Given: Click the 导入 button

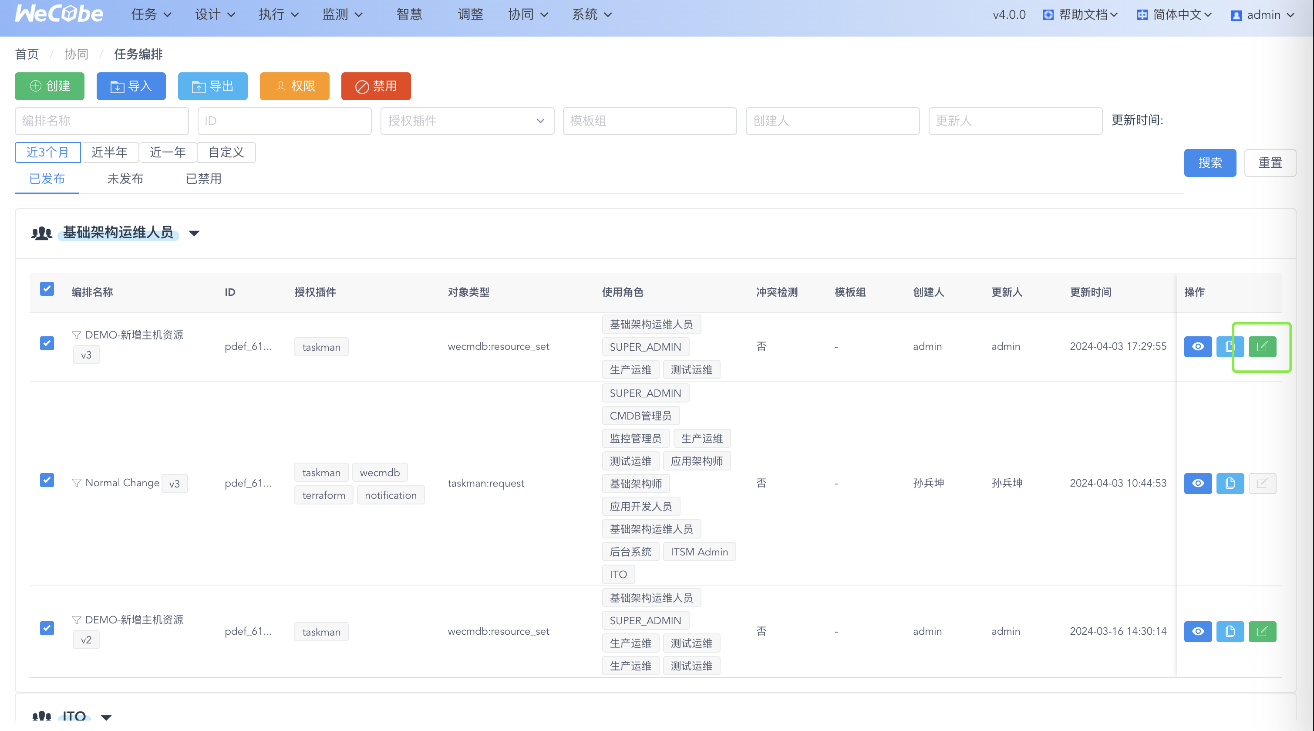Looking at the screenshot, I should coord(131,86).
